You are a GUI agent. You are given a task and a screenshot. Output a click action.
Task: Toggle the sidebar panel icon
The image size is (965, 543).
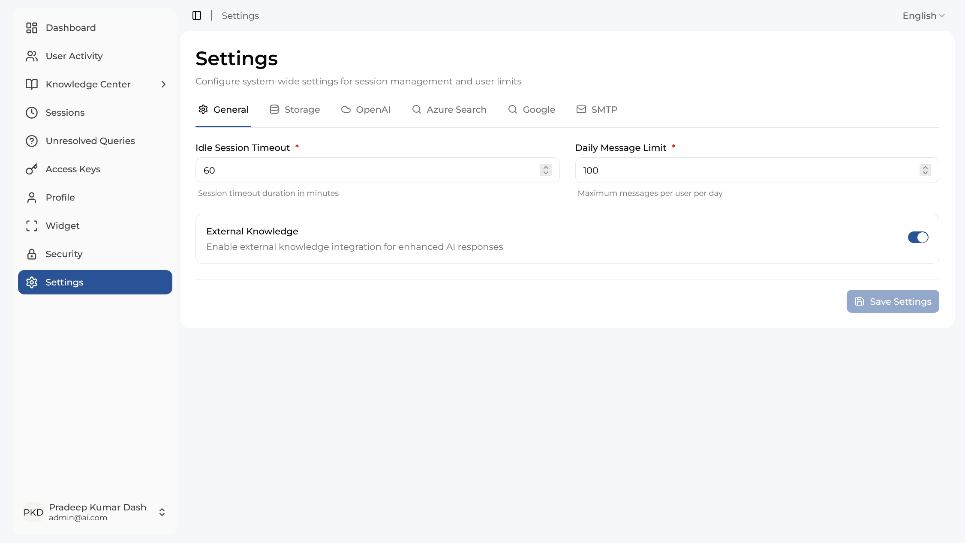click(x=197, y=16)
